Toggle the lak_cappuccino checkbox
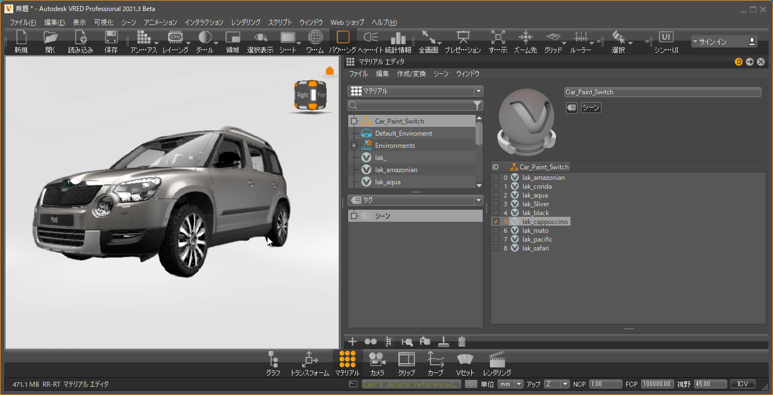773x395 pixels. (496, 222)
